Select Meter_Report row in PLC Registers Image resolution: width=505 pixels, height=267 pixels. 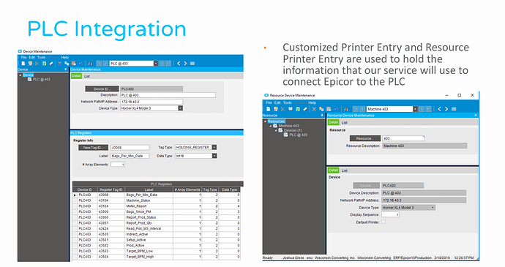157,206
